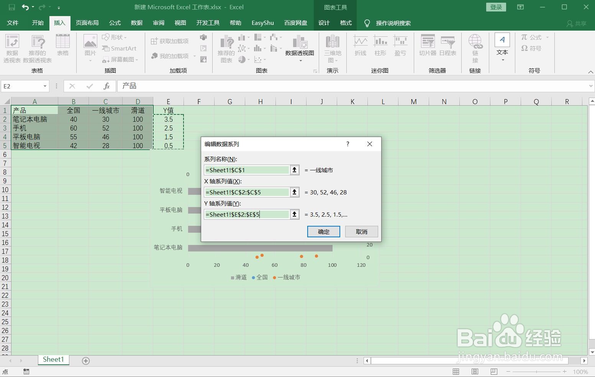Insert SmartArt graphic from the ribbon
595x377 pixels.
tap(120, 48)
